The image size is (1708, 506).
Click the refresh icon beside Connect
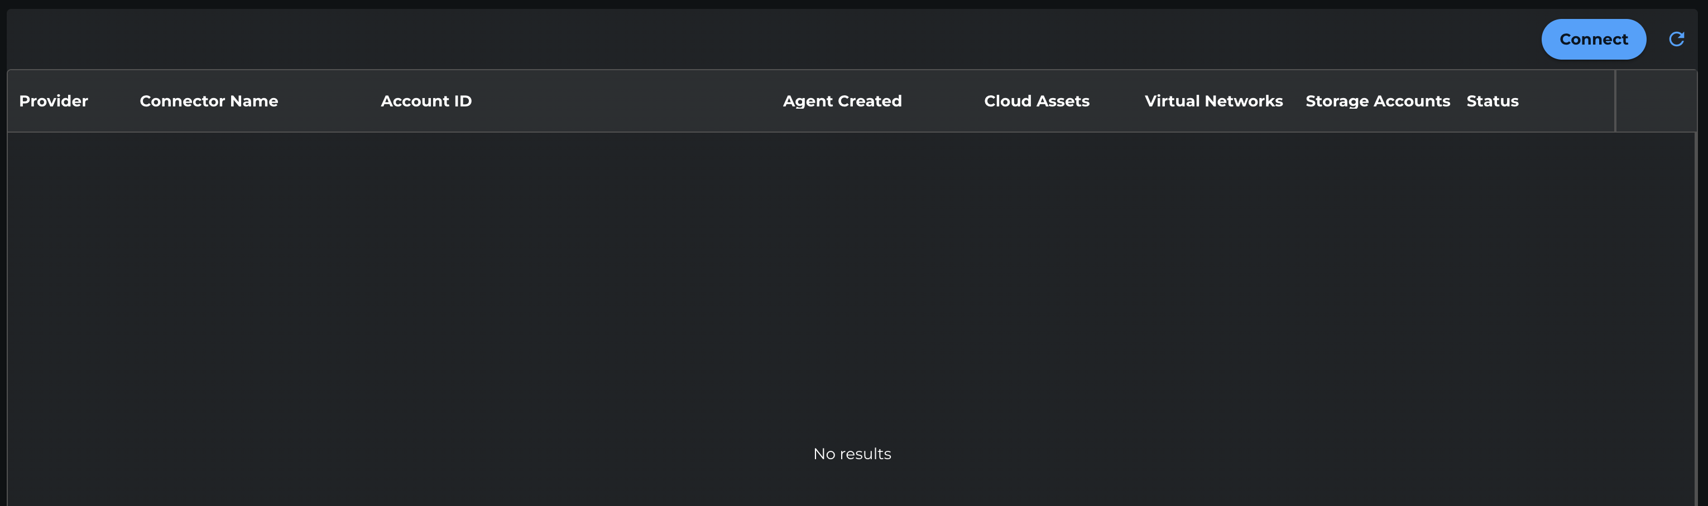1676,39
